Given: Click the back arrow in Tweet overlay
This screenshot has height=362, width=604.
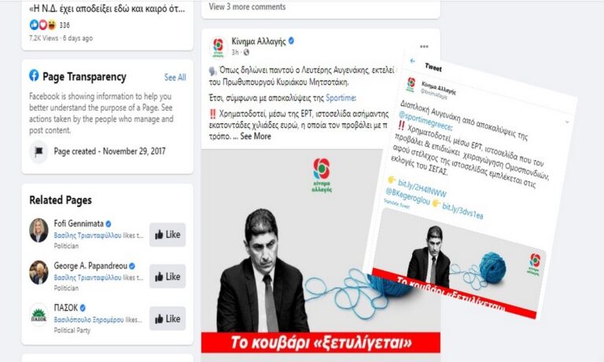Looking at the screenshot, I should coord(413,60).
